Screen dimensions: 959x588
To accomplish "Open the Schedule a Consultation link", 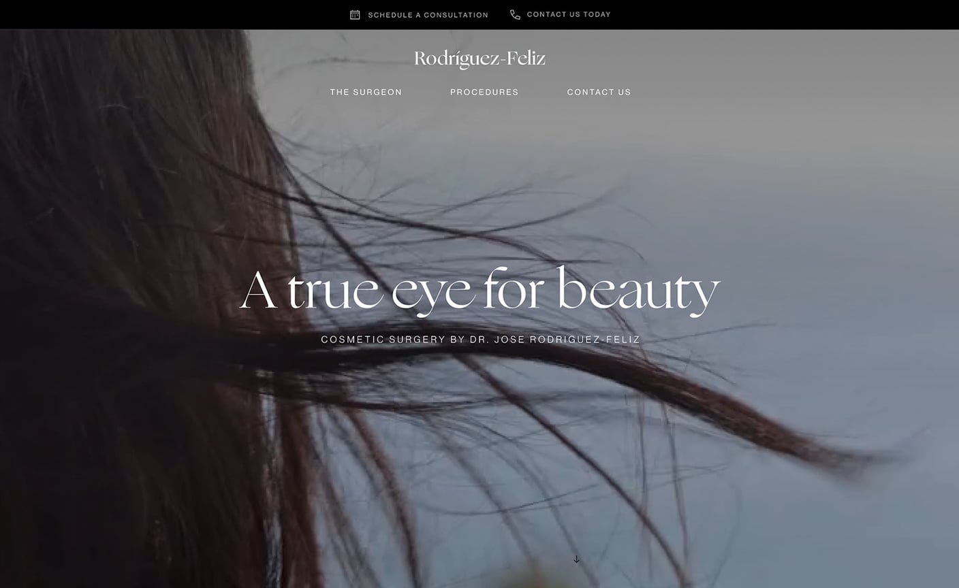I will (428, 15).
